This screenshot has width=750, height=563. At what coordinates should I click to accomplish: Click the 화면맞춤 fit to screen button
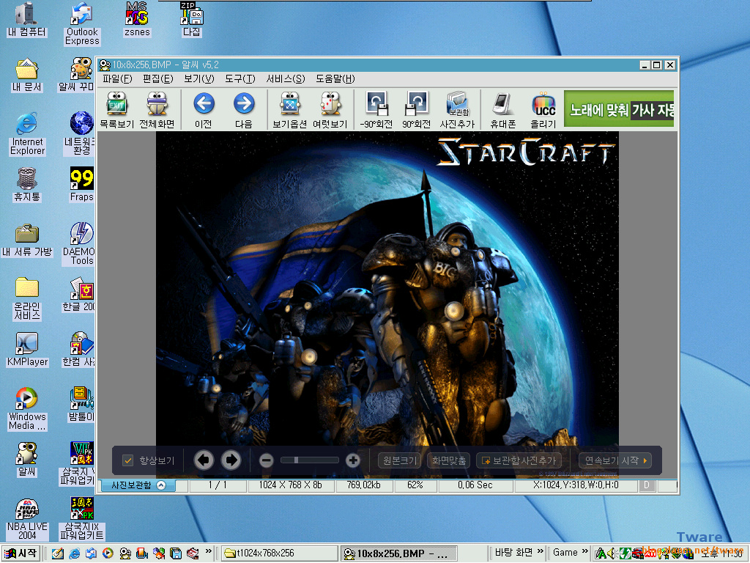pos(449,460)
